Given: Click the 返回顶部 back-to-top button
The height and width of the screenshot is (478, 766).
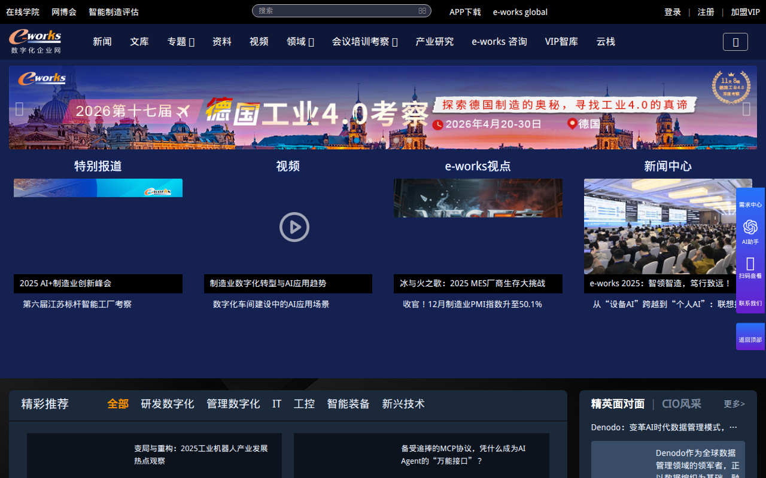Looking at the screenshot, I should point(750,336).
